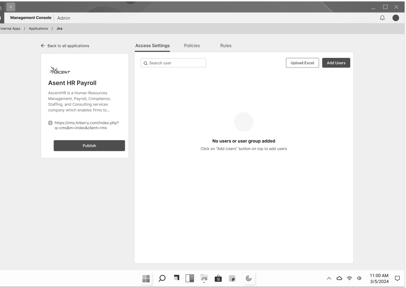Open the notifications bell icon
The height and width of the screenshot is (288, 406).
382,18
